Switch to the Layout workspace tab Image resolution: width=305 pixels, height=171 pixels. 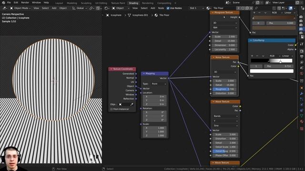tap(59, 3)
